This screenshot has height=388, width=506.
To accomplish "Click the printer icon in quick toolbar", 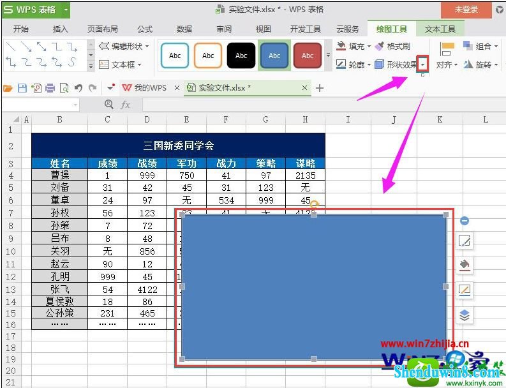I will (50, 88).
